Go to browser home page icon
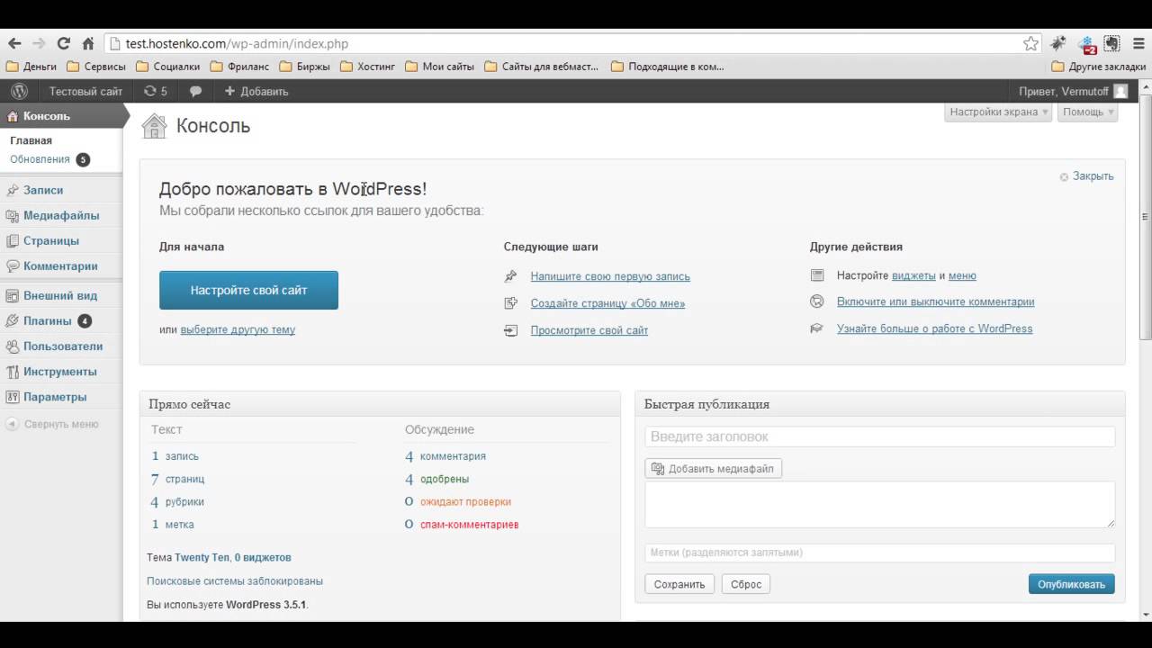This screenshot has height=648, width=1152. tap(88, 43)
